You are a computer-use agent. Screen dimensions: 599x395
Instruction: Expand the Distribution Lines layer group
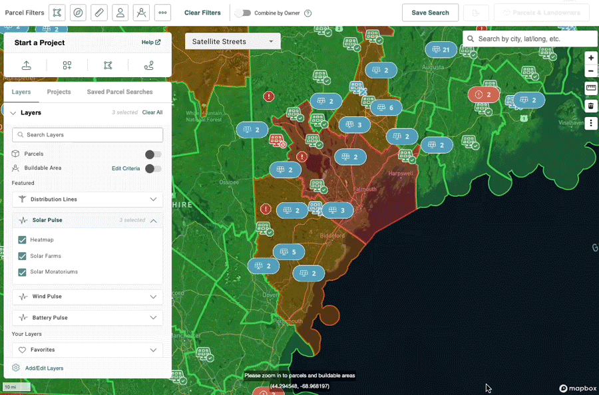point(87,199)
